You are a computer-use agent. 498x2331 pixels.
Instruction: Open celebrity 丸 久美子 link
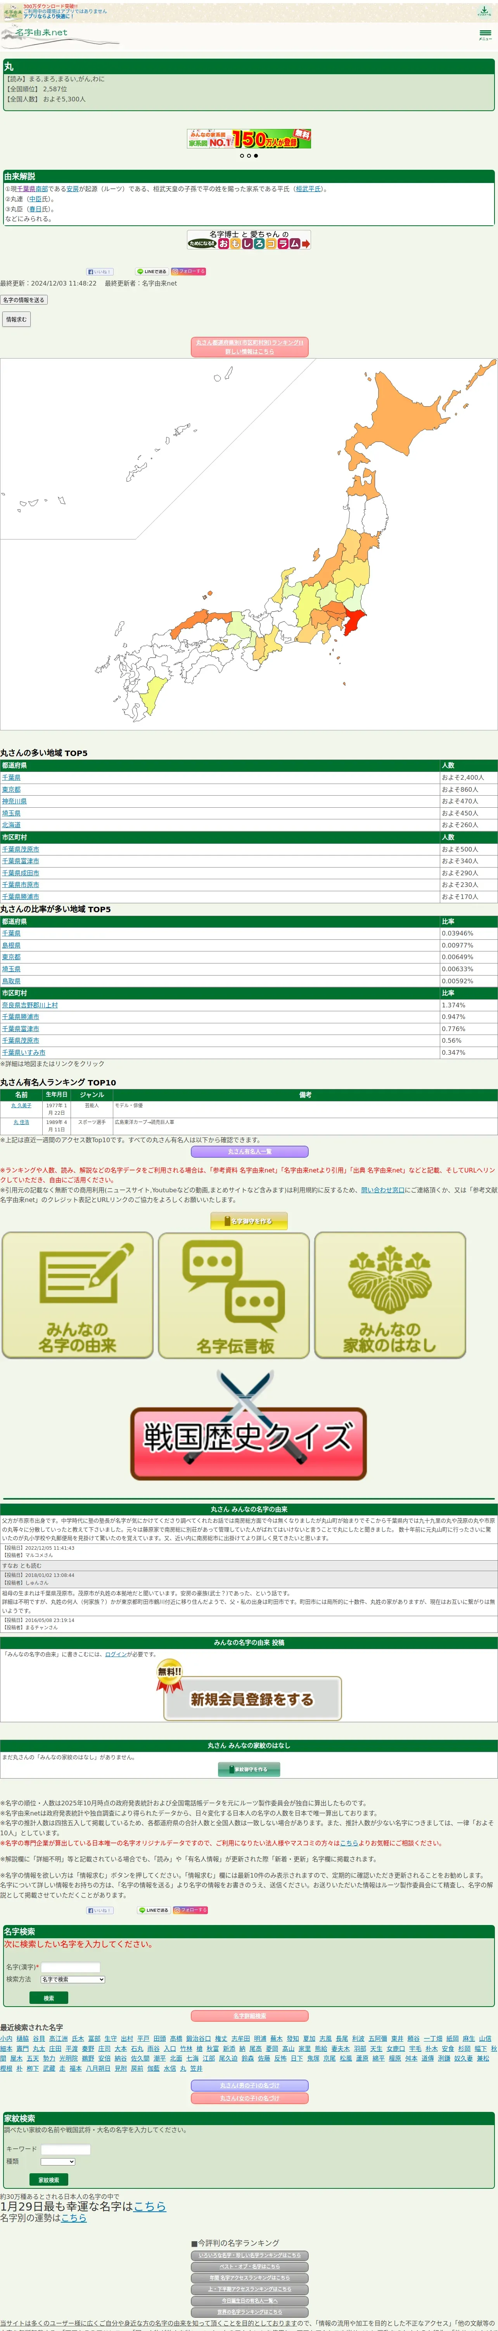(x=22, y=1105)
